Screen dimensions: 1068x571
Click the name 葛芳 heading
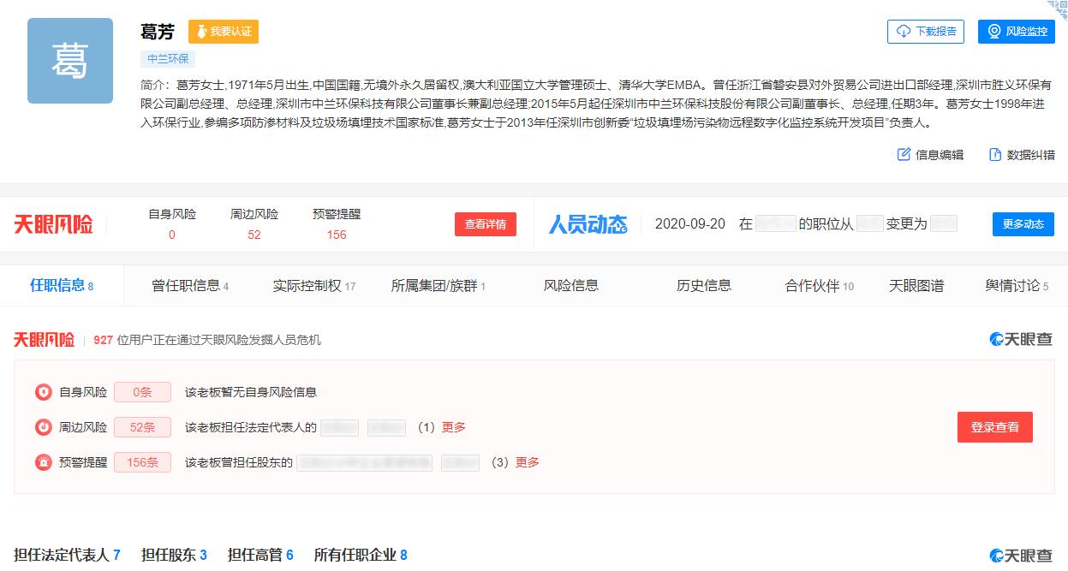pos(158,32)
